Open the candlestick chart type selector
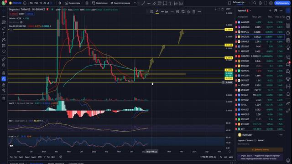Screen dimensions: 292x164 pos(60,3)
